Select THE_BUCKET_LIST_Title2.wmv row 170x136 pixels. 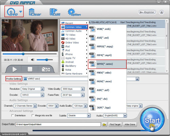point(146,33)
